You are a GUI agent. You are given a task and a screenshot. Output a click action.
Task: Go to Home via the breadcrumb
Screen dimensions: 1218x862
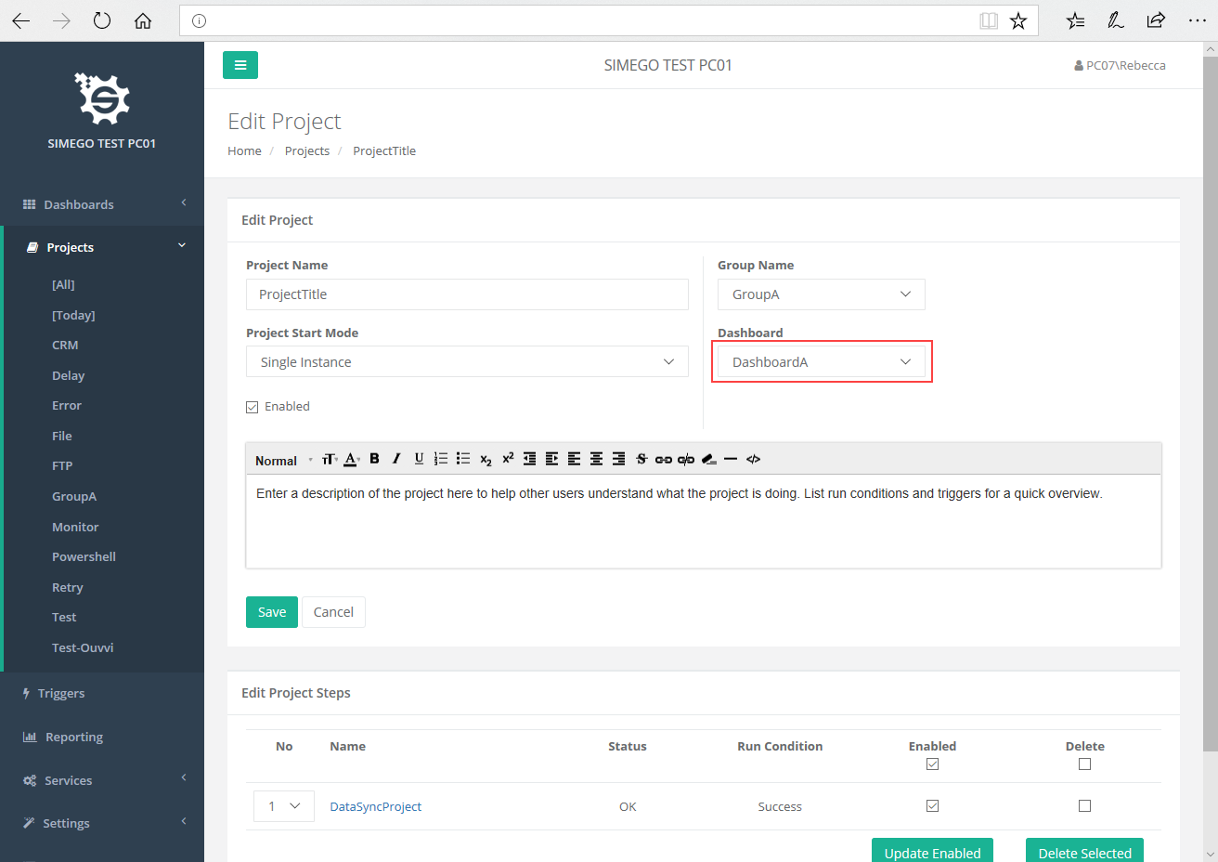[244, 150]
